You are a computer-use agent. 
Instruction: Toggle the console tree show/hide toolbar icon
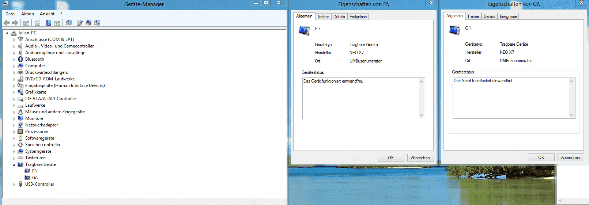tap(26, 23)
